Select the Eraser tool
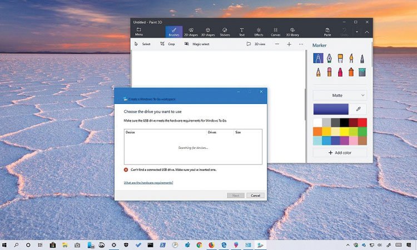The image size is (417, 250). 329,72
